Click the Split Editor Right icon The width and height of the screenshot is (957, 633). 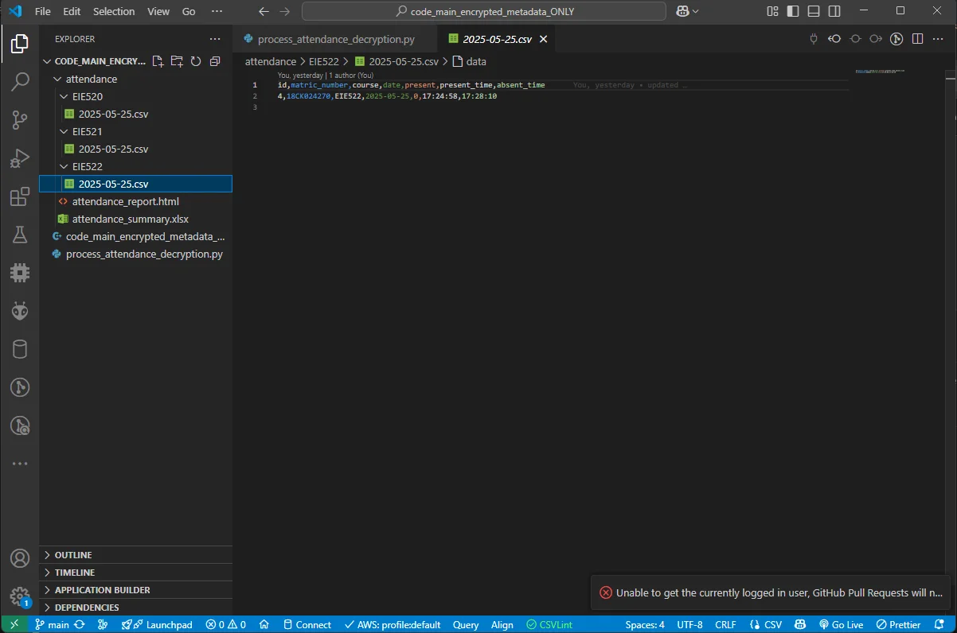(x=917, y=39)
